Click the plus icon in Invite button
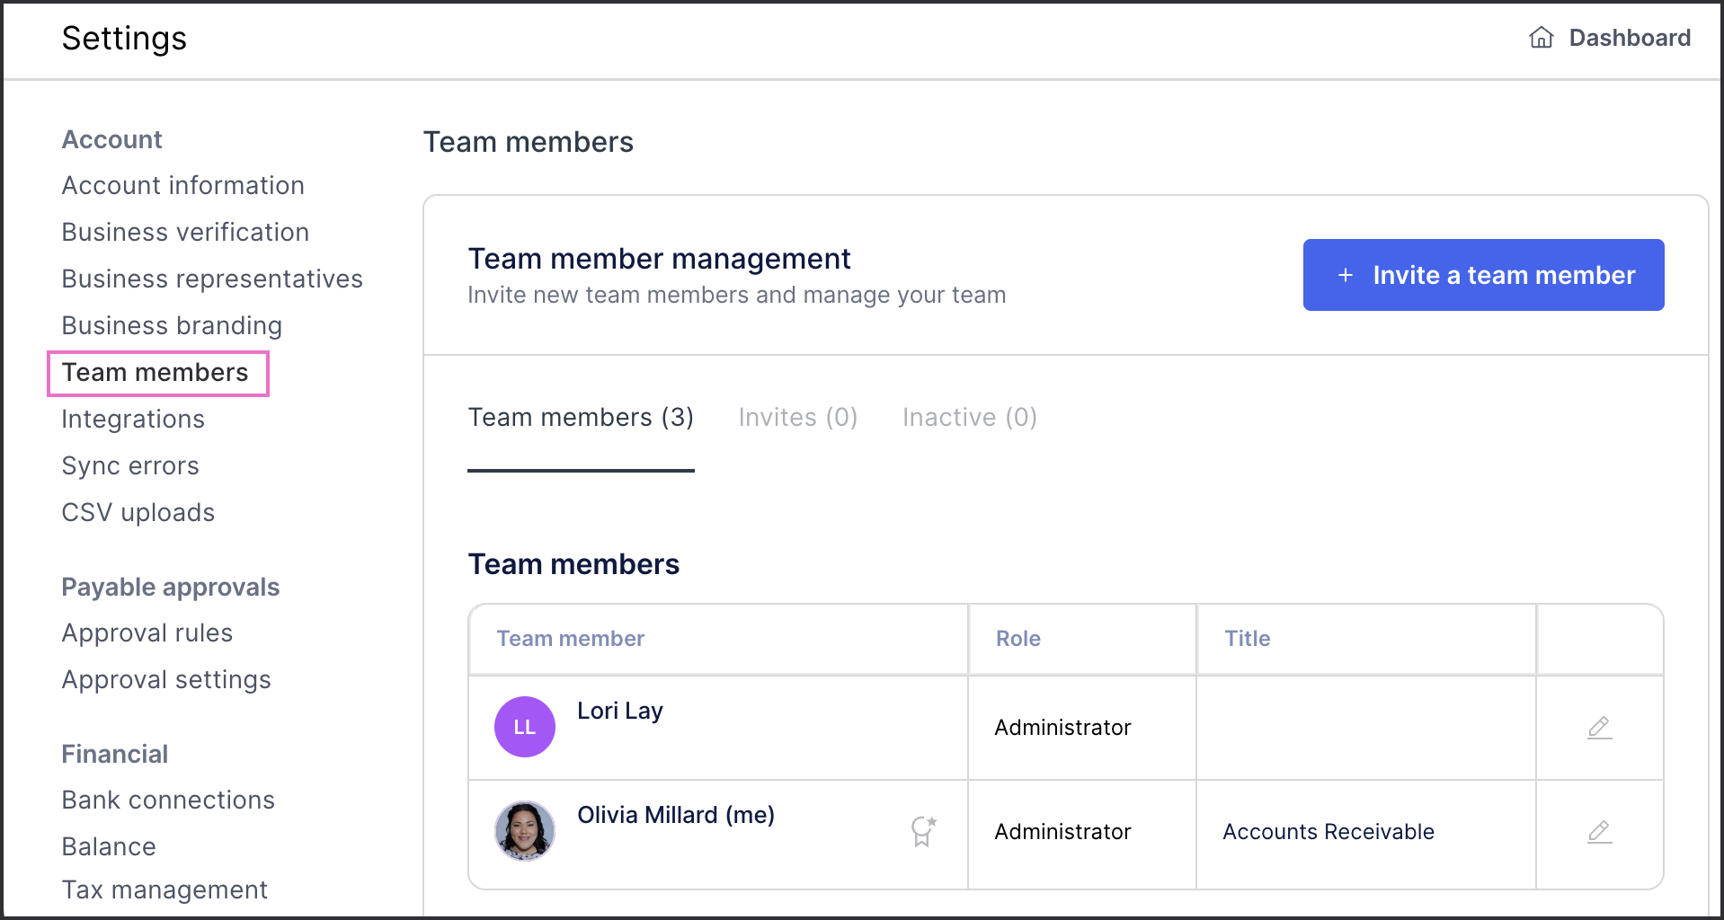Image resolution: width=1724 pixels, height=920 pixels. pyautogui.click(x=1345, y=275)
